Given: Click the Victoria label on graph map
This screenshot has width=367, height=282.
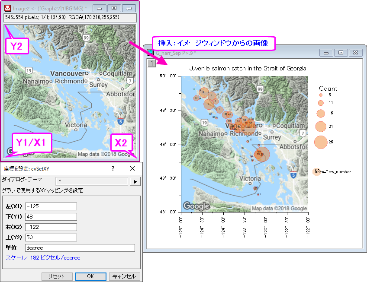Looking at the screenshot, I should click(250, 178).
